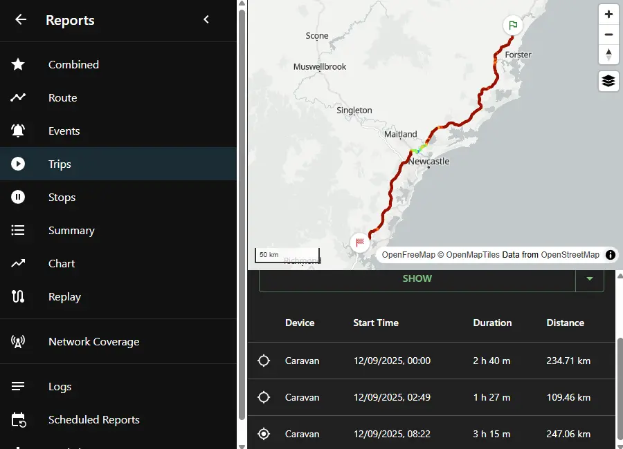Click the Events bell icon
The width and height of the screenshot is (623, 449).
tap(18, 131)
